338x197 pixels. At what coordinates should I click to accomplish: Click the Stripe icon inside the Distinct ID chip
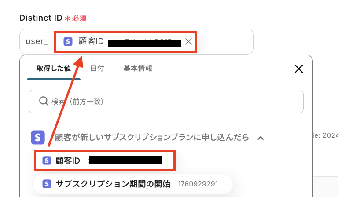tap(68, 41)
